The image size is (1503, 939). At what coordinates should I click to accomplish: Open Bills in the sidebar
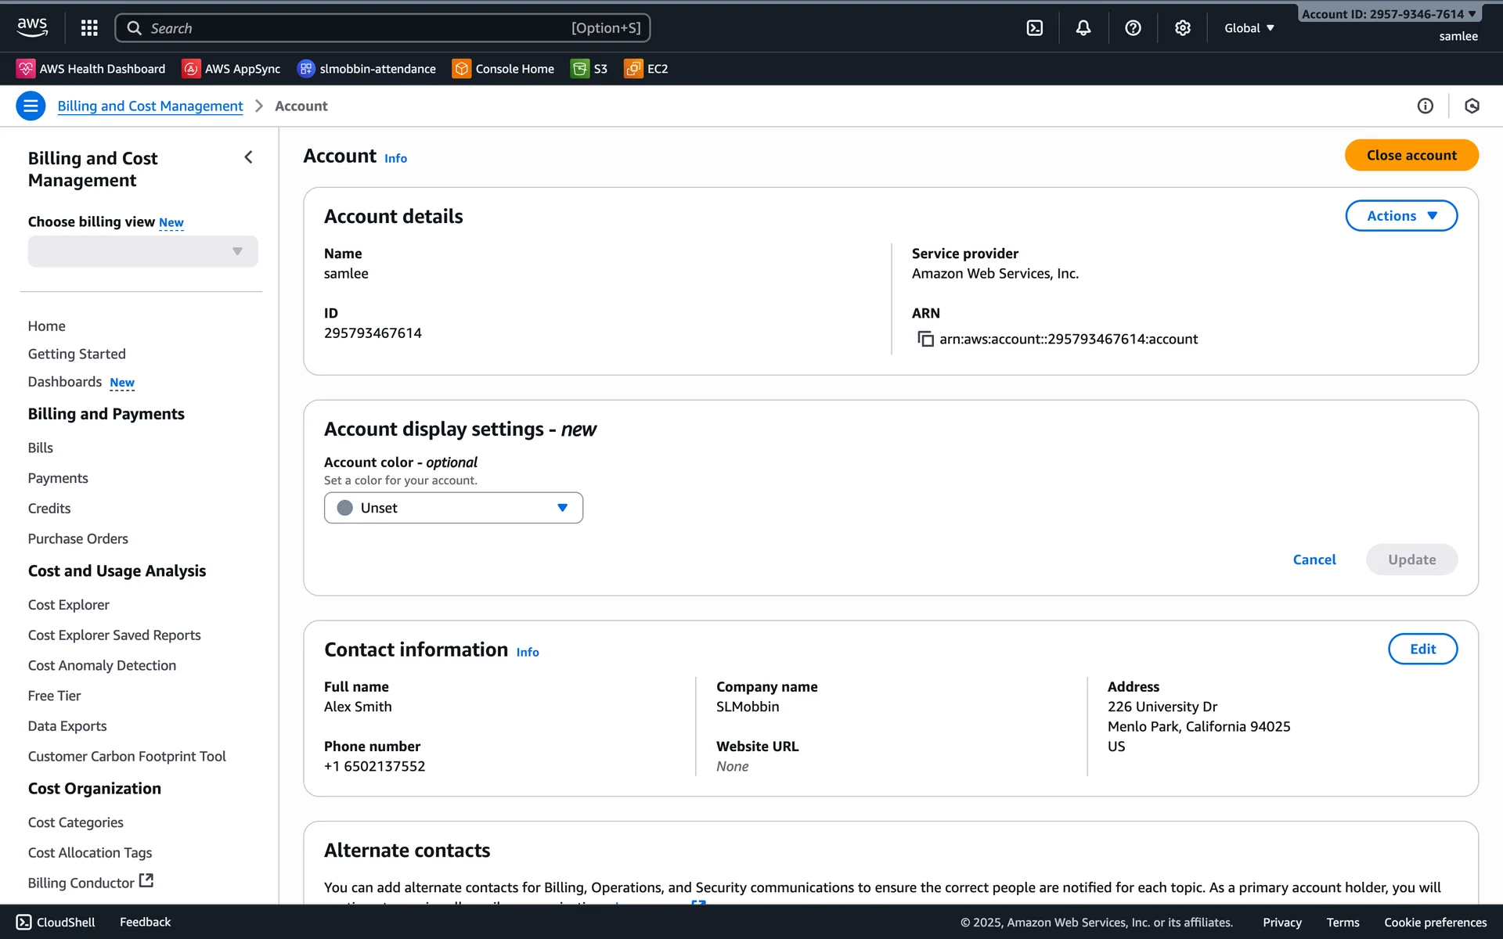(41, 448)
